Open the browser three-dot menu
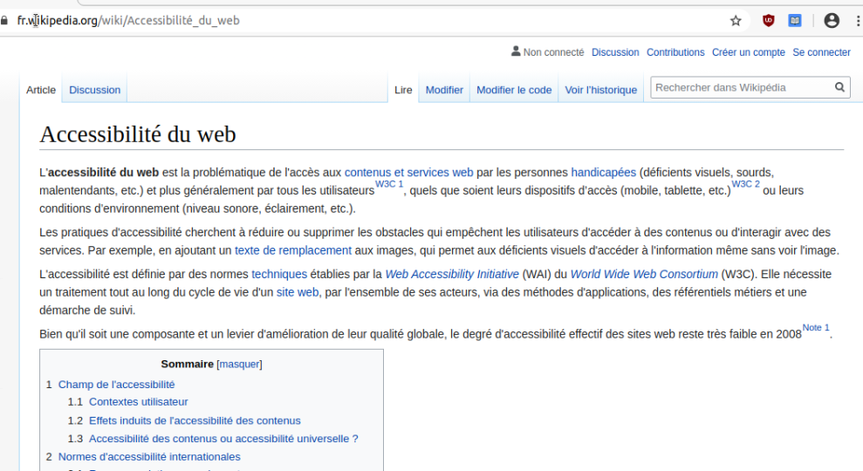The height and width of the screenshot is (471, 863). click(858, 21)
